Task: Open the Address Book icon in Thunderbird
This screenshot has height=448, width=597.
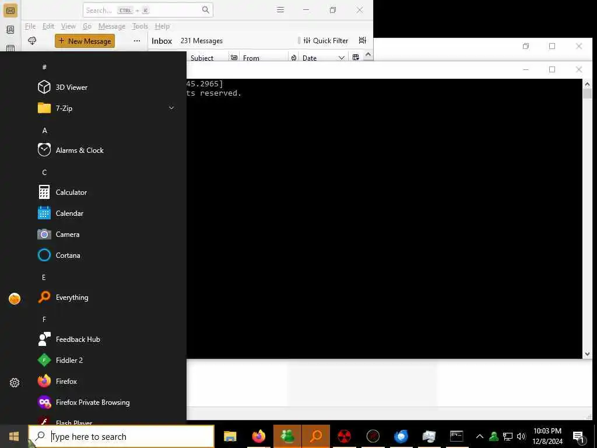Action: tap(10, 30)
